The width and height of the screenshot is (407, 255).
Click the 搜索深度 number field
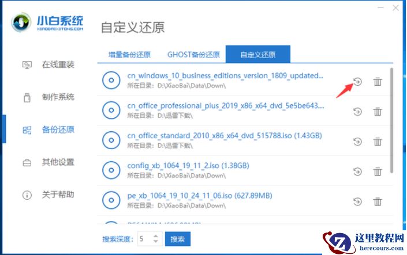pyautogui.click(x=150, y=239)
